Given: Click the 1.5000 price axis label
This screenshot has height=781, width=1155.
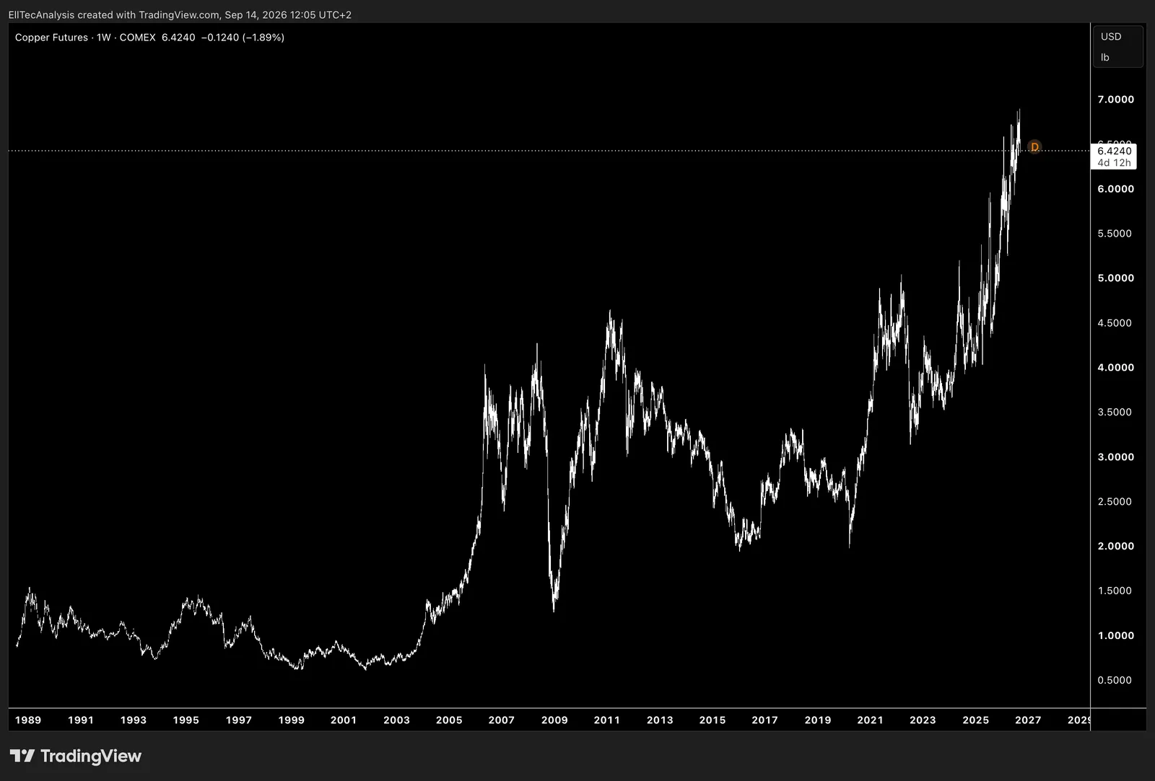Looking at the screenshot, I should tap(1115, 591).
